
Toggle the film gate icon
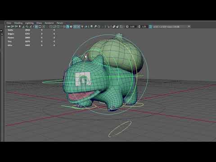point(40,27)
